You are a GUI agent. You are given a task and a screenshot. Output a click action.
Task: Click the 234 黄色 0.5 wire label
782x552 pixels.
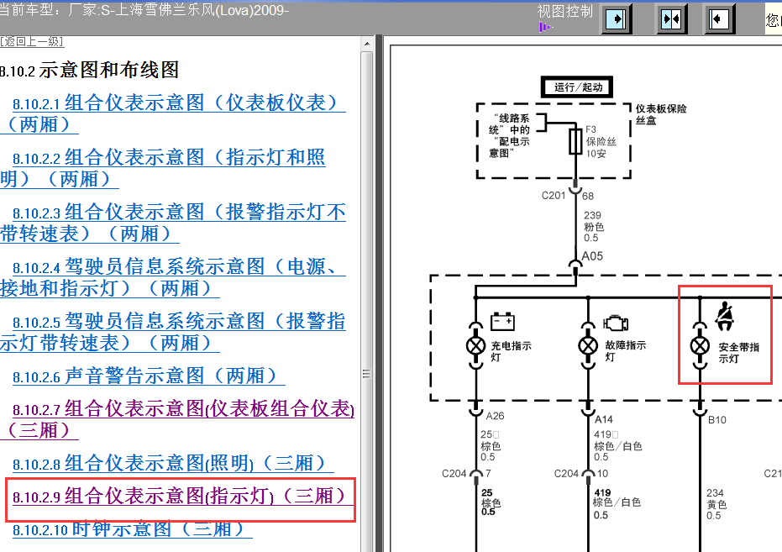tap(716, 503)
